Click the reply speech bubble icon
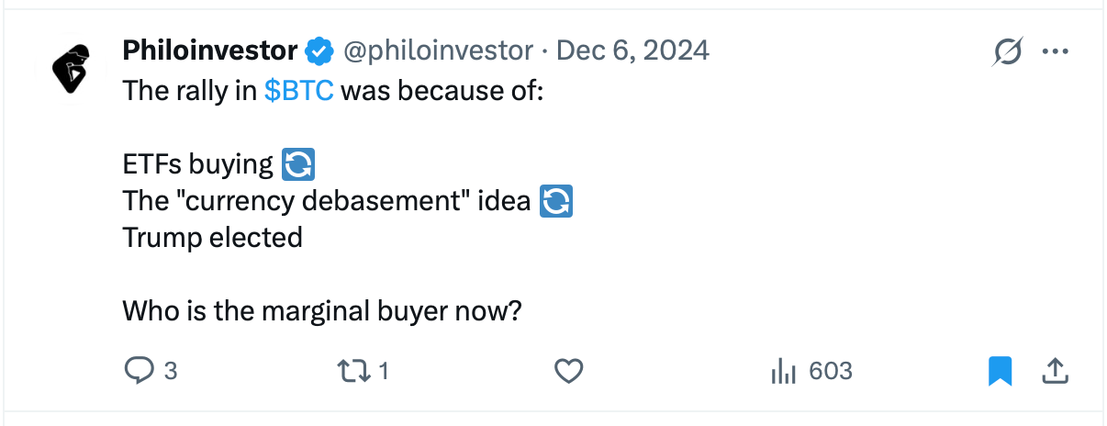 pyautogui.click(x=138, y=371)
